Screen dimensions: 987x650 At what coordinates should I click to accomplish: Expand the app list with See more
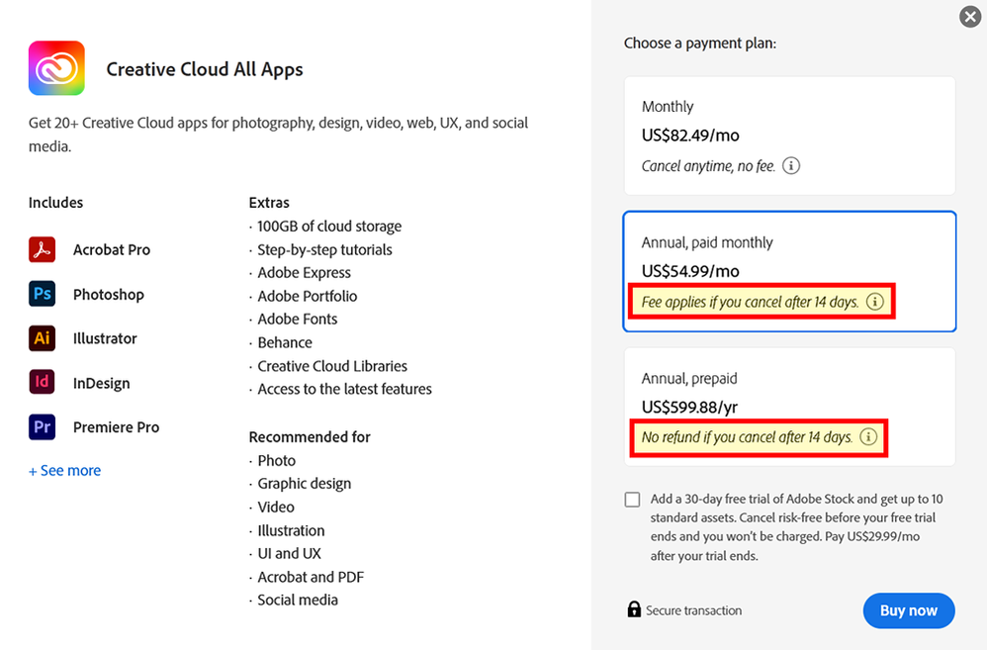tap(65, 471)
